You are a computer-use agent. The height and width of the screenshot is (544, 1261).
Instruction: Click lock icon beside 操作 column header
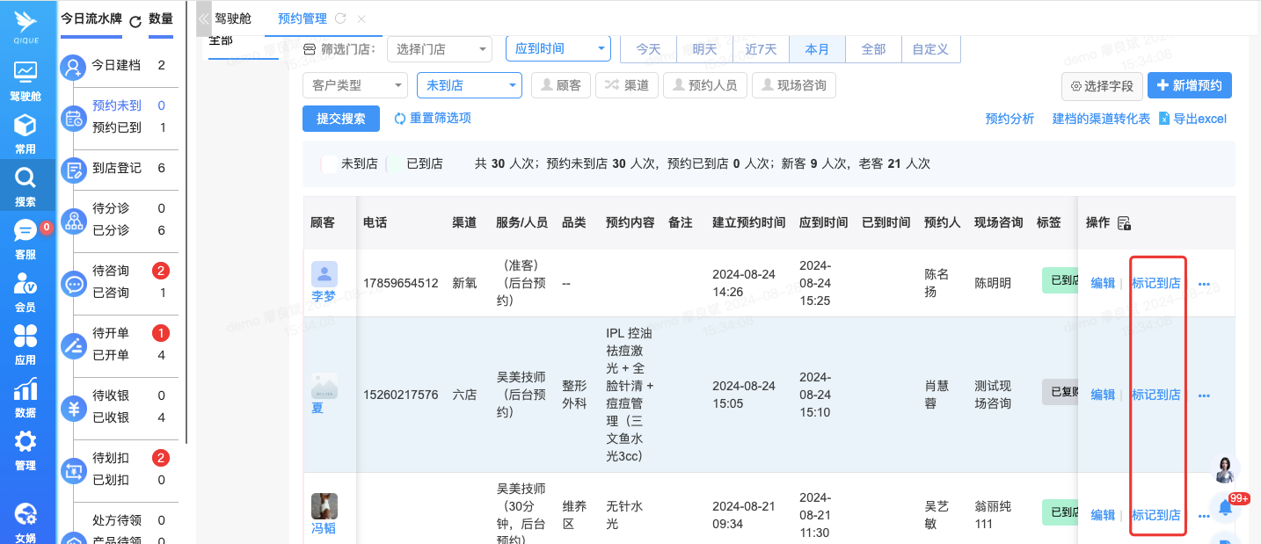[1124, 223]
